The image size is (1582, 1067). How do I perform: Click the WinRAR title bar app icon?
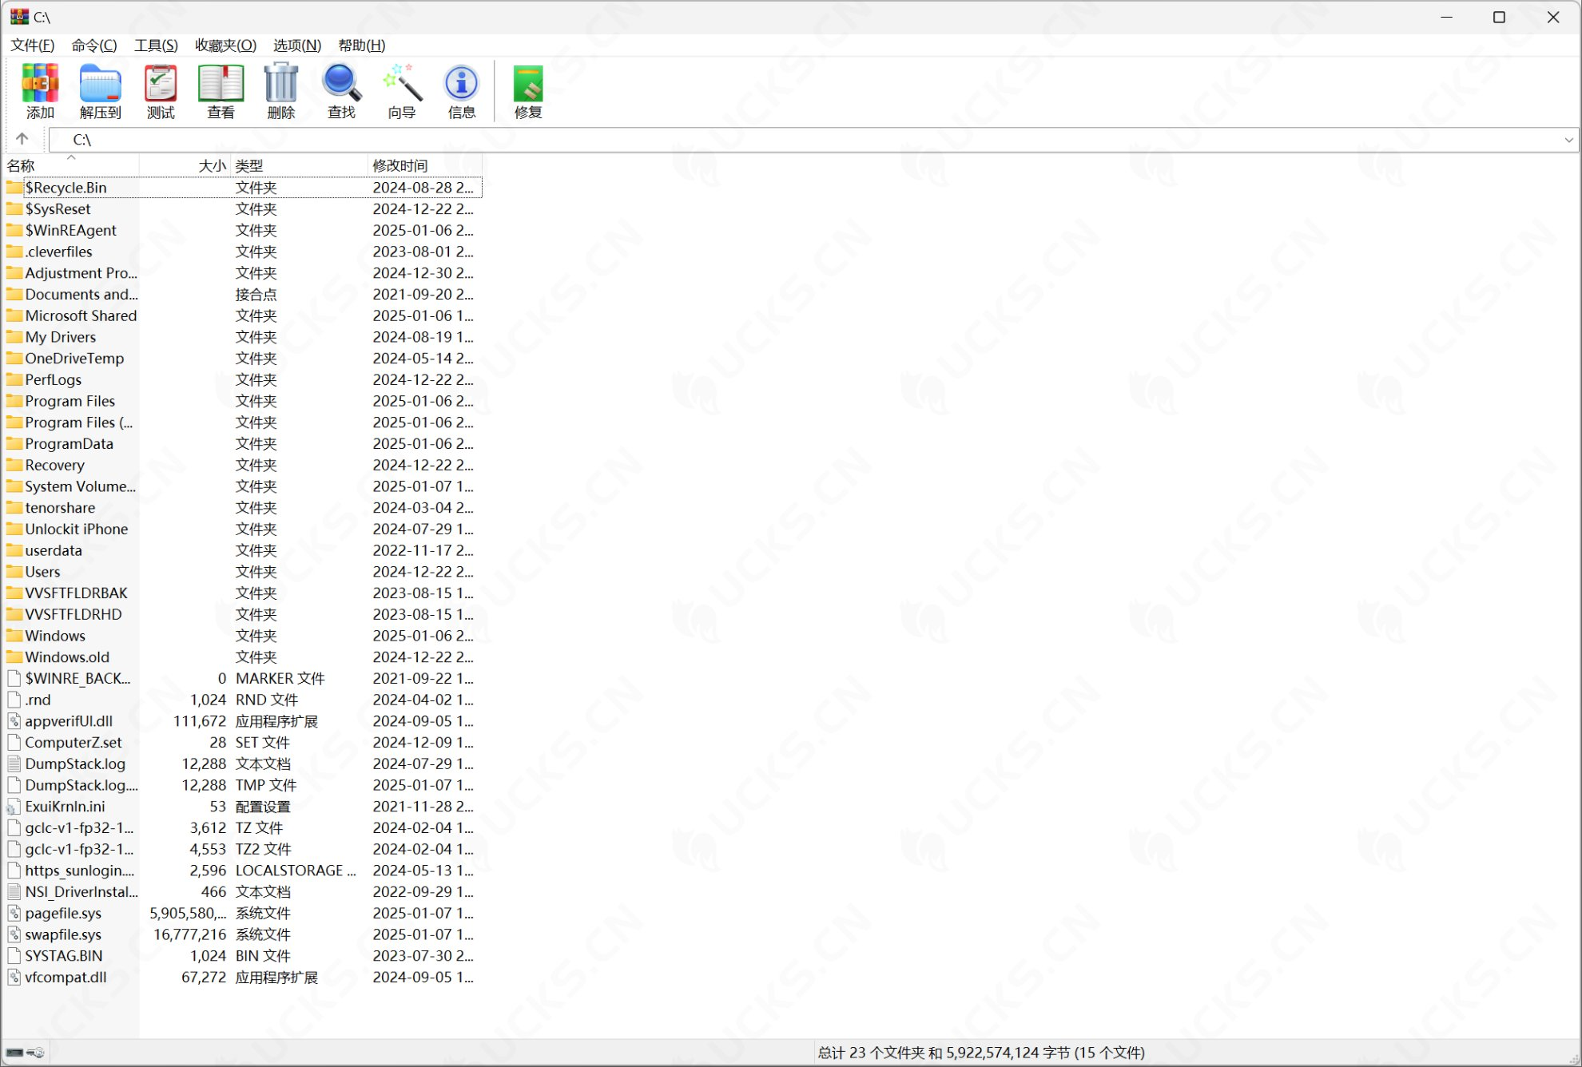19,17
